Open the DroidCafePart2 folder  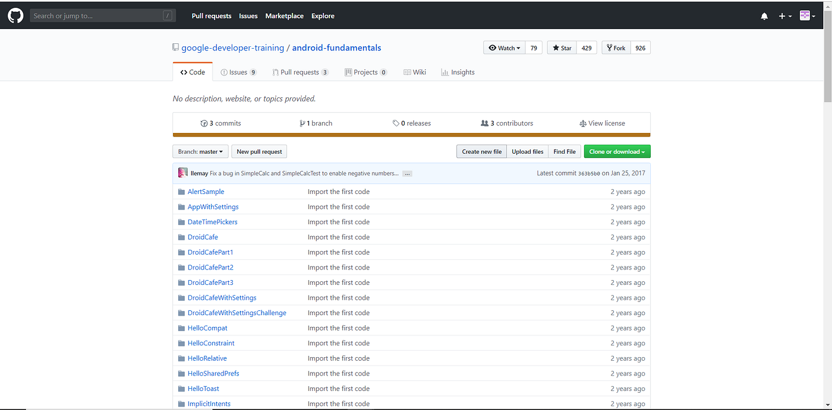pyautogui.click(x=210, y=268)
